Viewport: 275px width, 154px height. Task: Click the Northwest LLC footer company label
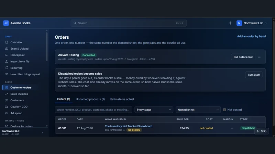tap(11, 131)
